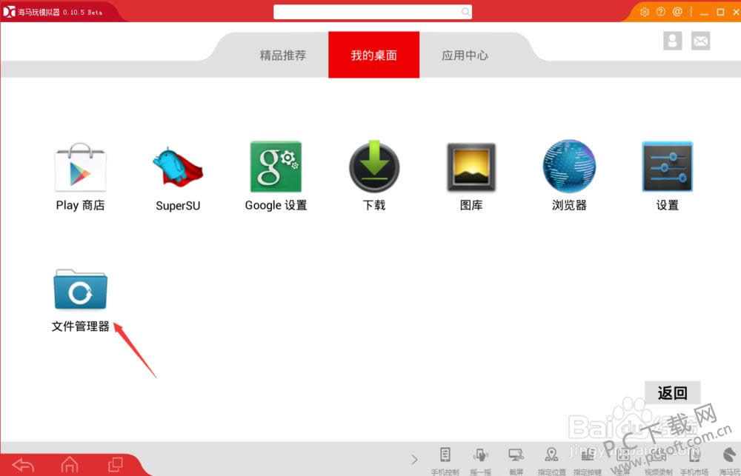This screenshot has width=741, height=476.
Task: Open emulator settings gear in title bar
Action: pyautogui.click(x=644, y=12)
